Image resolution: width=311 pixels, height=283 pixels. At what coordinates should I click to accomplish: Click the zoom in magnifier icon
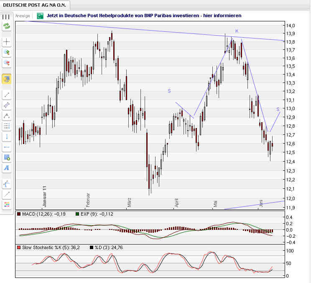(x=6, y=52)
